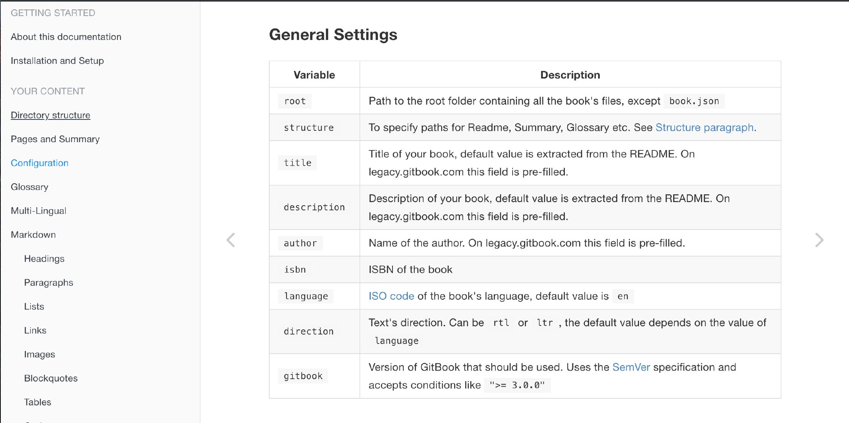Navigate to Multi-Lingual documentation
Screen dimensions: 849x423
39,211
